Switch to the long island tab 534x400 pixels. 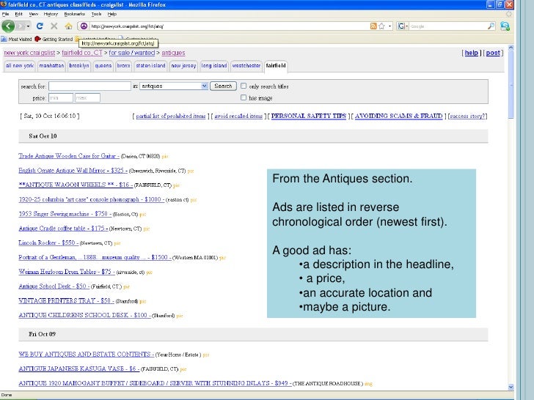coord(214,66)
